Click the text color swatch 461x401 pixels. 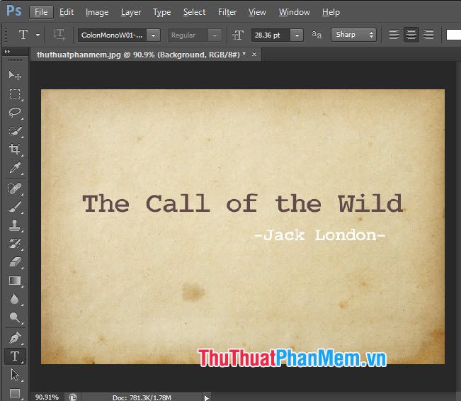tap(454, 35)
